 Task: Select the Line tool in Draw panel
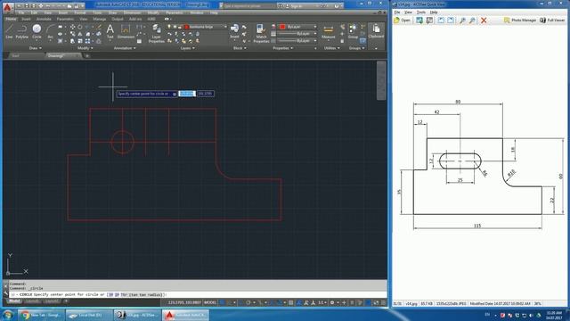9,31
